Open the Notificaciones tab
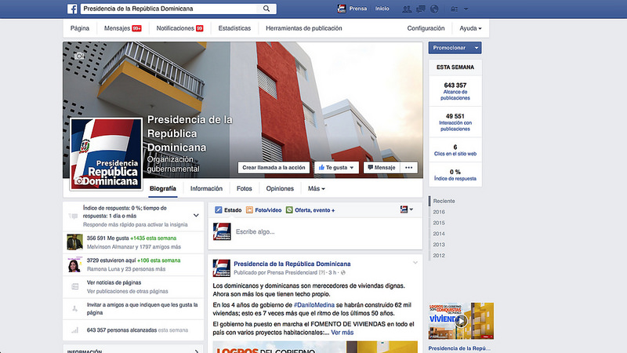Image resolution: width=627 pixels, height=353 pixels. (180, 28)
